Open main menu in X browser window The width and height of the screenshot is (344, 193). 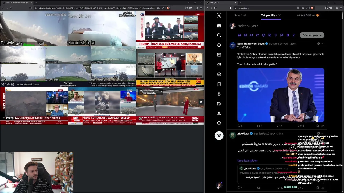pos(341,8)
